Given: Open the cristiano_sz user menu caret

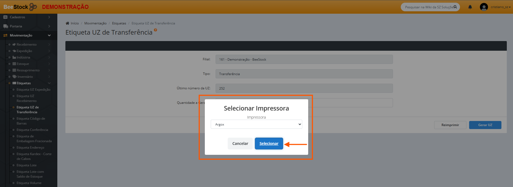Looking at the screenshot, I should pyautogui.click(x=510, y=7).
